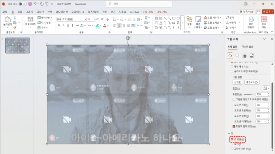The image size is (275, 154).
Task: Open the Layout (레이아웃) dropdown
Action: (x=45, y=18)
